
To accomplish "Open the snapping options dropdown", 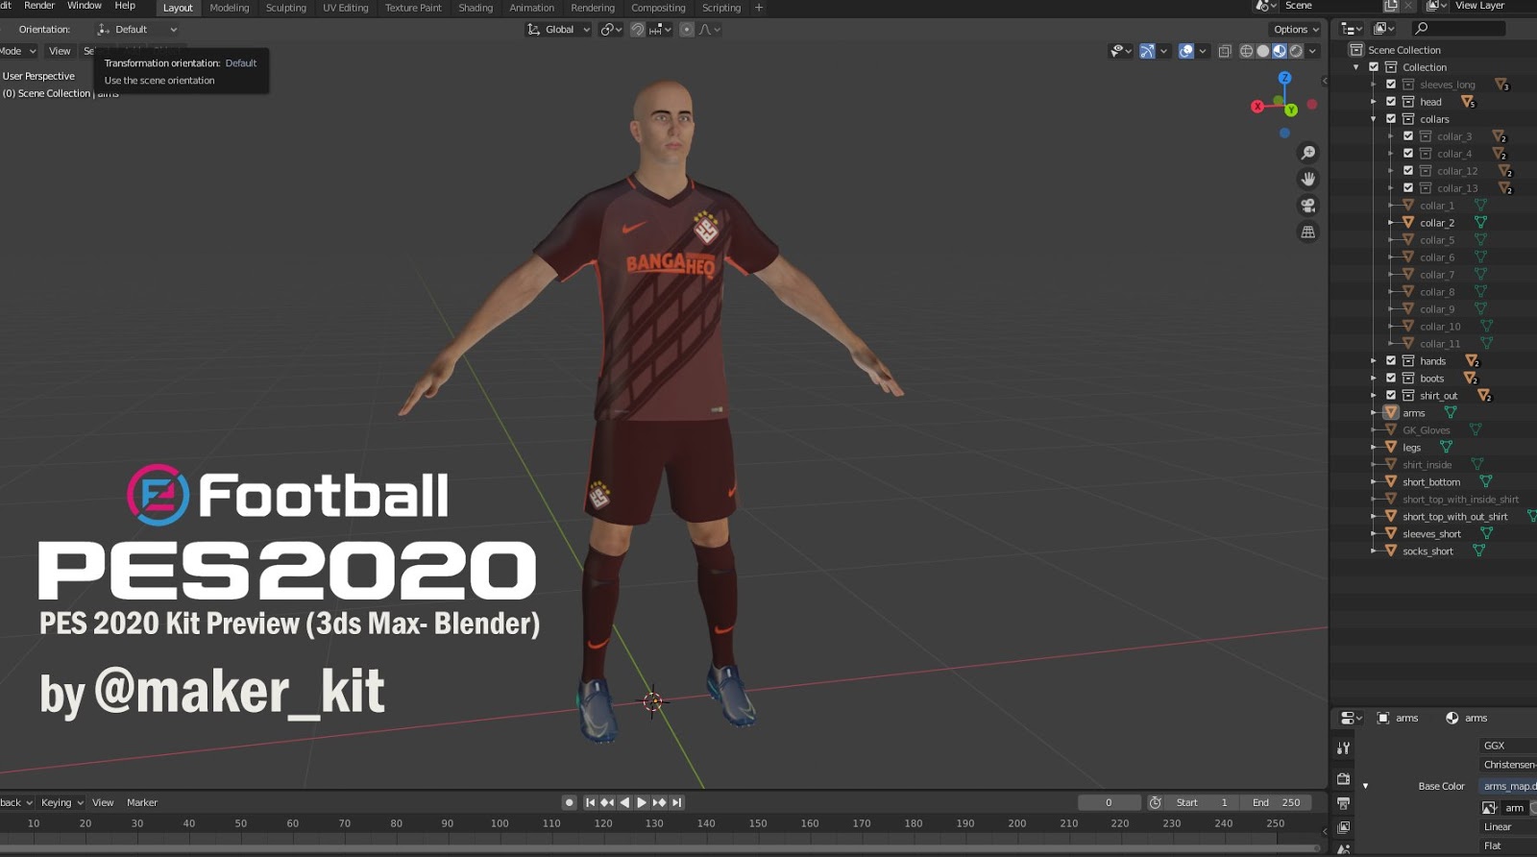I will (x=661, y=30).
